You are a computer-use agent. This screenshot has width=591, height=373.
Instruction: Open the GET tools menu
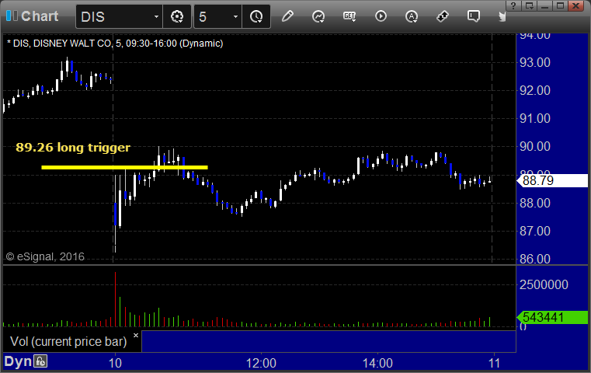coord(349,16)
